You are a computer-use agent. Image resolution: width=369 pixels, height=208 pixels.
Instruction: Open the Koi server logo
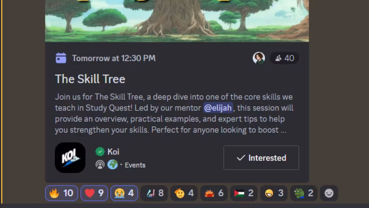coord(70,158)
